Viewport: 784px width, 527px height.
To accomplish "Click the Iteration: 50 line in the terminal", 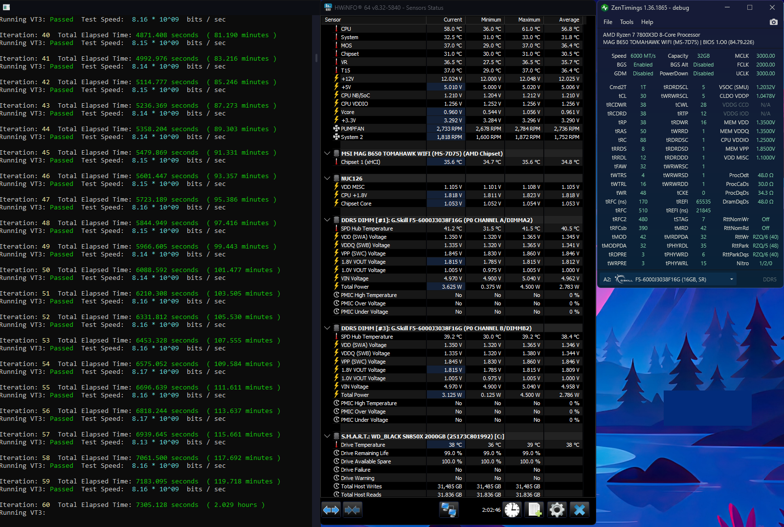I will click(140, 270).
